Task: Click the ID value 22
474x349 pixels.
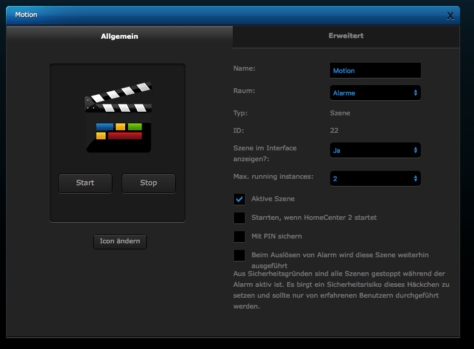Action: pyautogui.click(x=334, y=130)
